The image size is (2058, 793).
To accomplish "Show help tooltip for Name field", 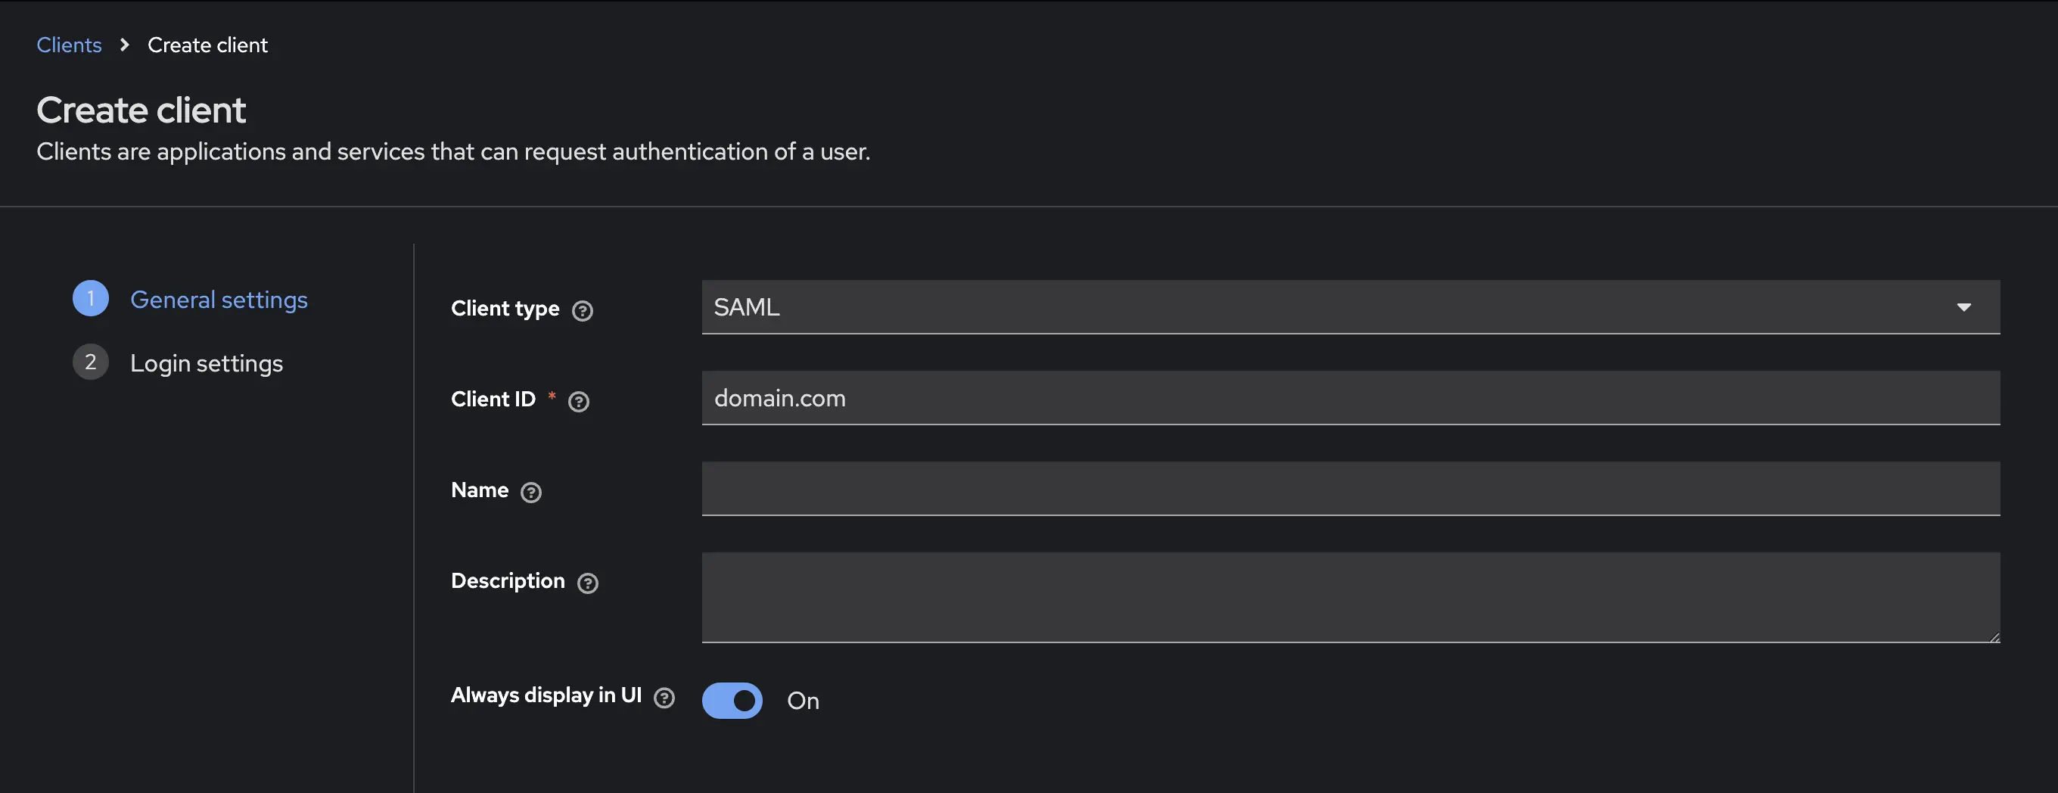I will (x=530, y=493).
